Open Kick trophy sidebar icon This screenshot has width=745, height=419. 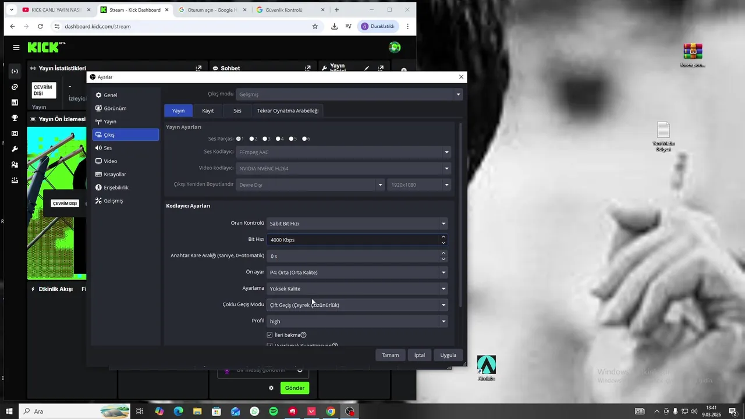15,118
